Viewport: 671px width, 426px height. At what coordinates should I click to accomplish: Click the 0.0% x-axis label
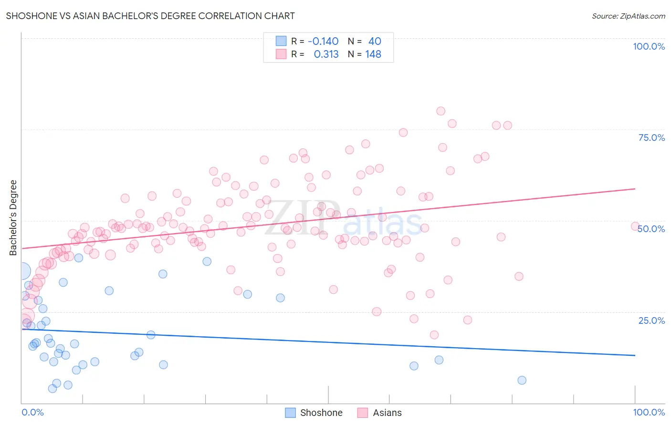(x=33, y=412)
